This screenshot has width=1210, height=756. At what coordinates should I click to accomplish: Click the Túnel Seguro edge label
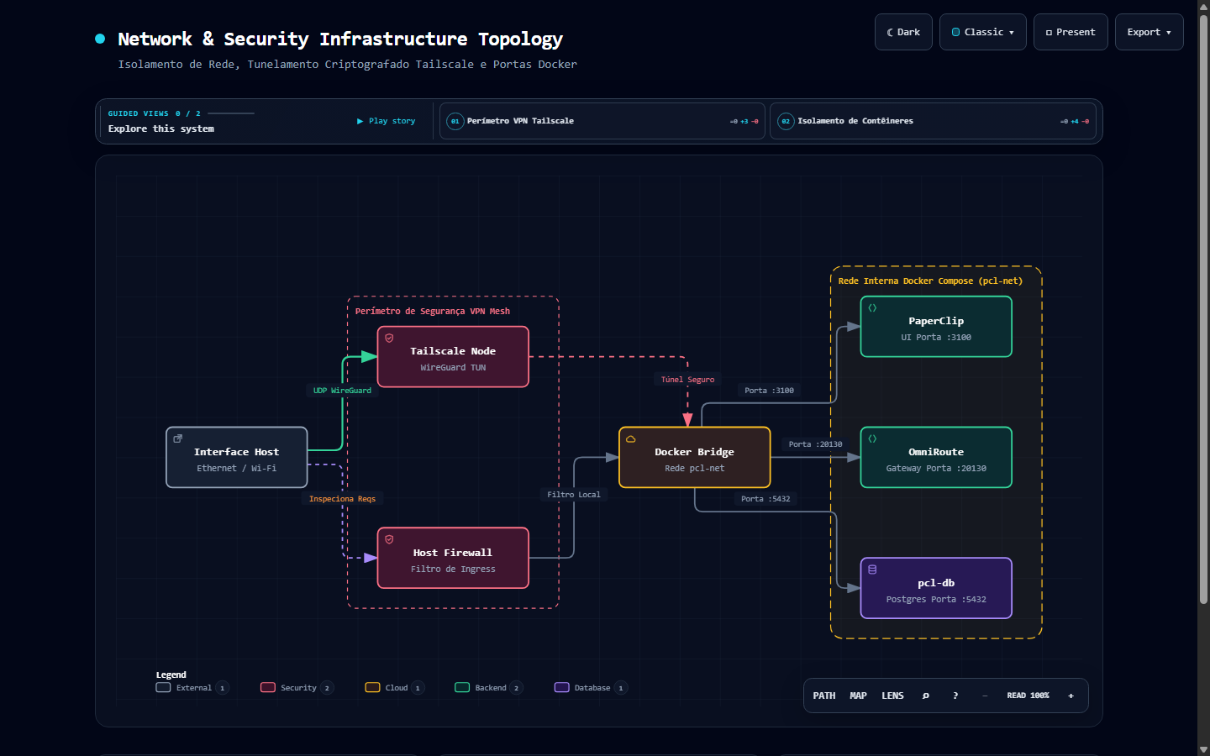point(687,380)
